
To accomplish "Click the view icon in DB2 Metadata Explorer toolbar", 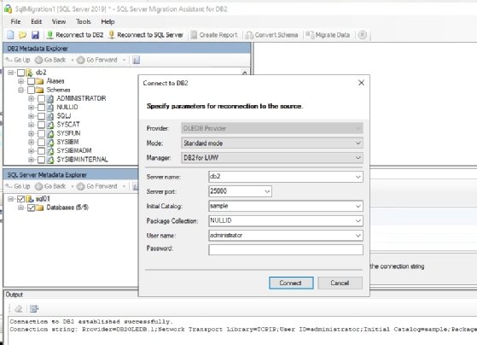I will (x=136, y=60).
